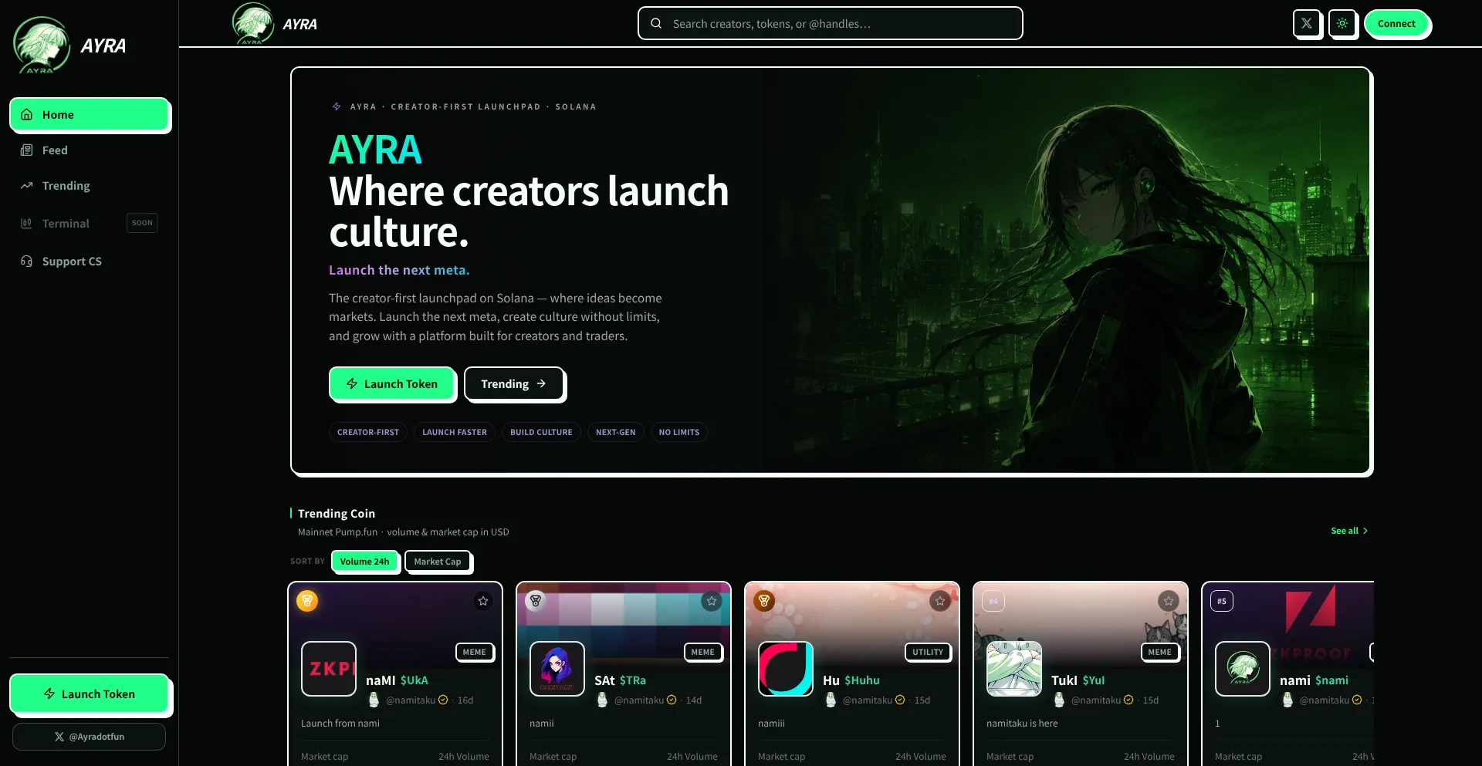Click the LAUNCH FASTER tag chip
This screenshot has width=1482, height=766.
(455, 432)
